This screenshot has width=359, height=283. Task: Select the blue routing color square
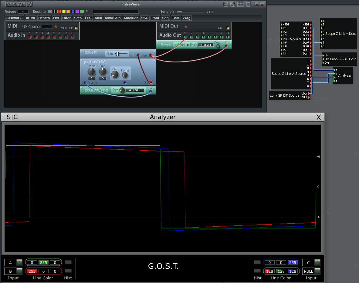[x=73, y=12]
